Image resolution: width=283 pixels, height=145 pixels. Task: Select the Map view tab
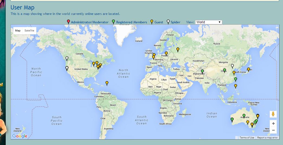pos(18,31)
